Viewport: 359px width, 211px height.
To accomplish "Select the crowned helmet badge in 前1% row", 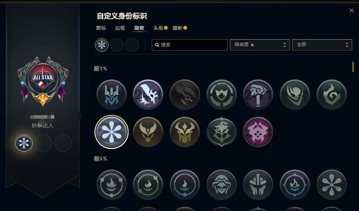I will pyautogui.click(x=112, y=95).
